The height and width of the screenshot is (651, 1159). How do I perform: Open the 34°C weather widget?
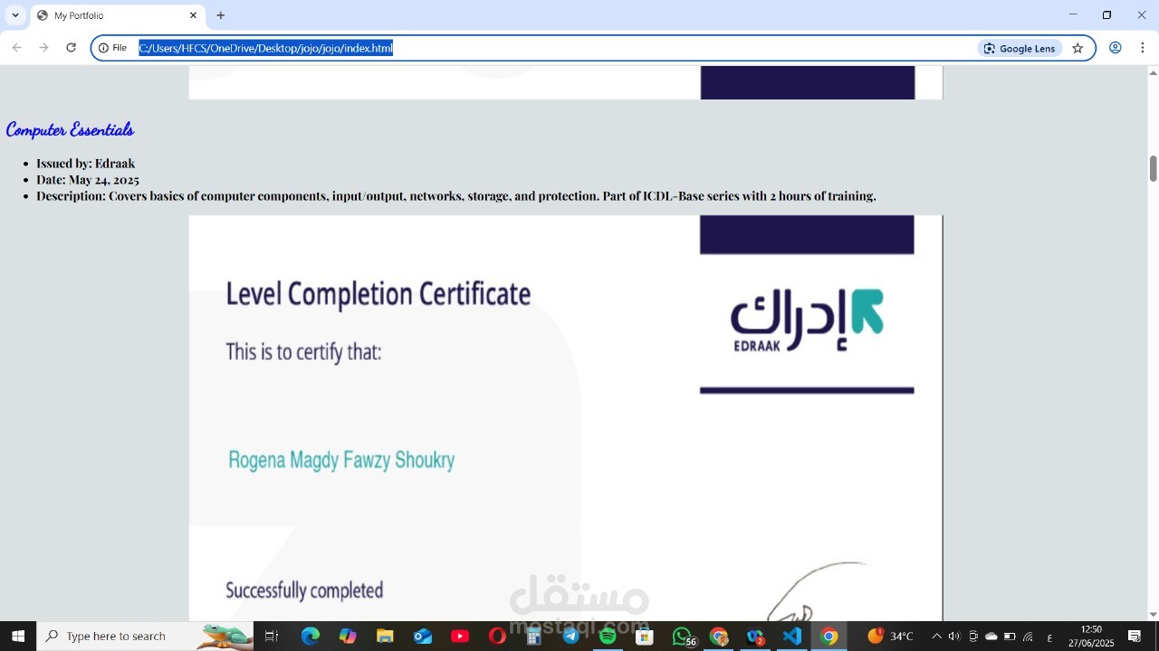click(890, 636)
